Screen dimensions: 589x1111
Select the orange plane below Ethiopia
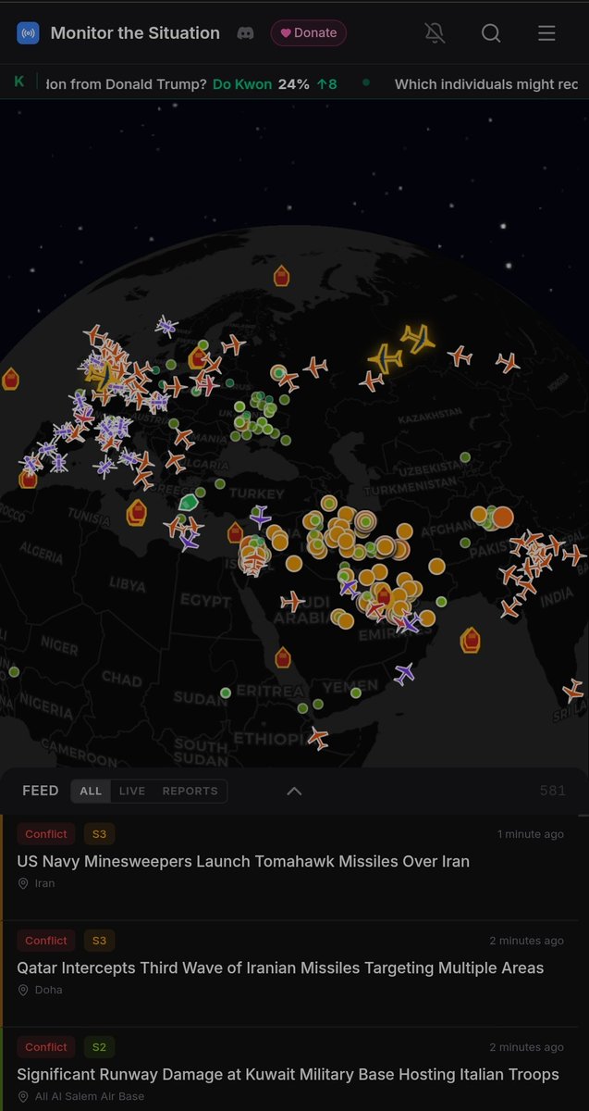point(318,738)
